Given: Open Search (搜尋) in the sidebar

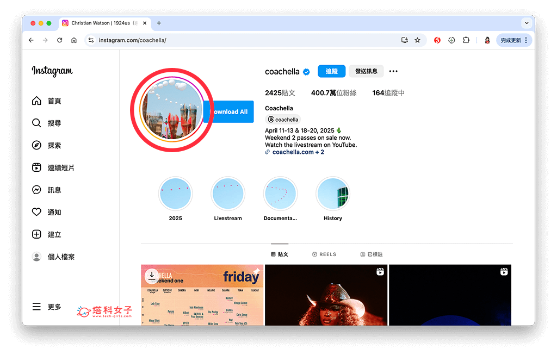Looking at the screenshot, I should click(x=47, y=123).
